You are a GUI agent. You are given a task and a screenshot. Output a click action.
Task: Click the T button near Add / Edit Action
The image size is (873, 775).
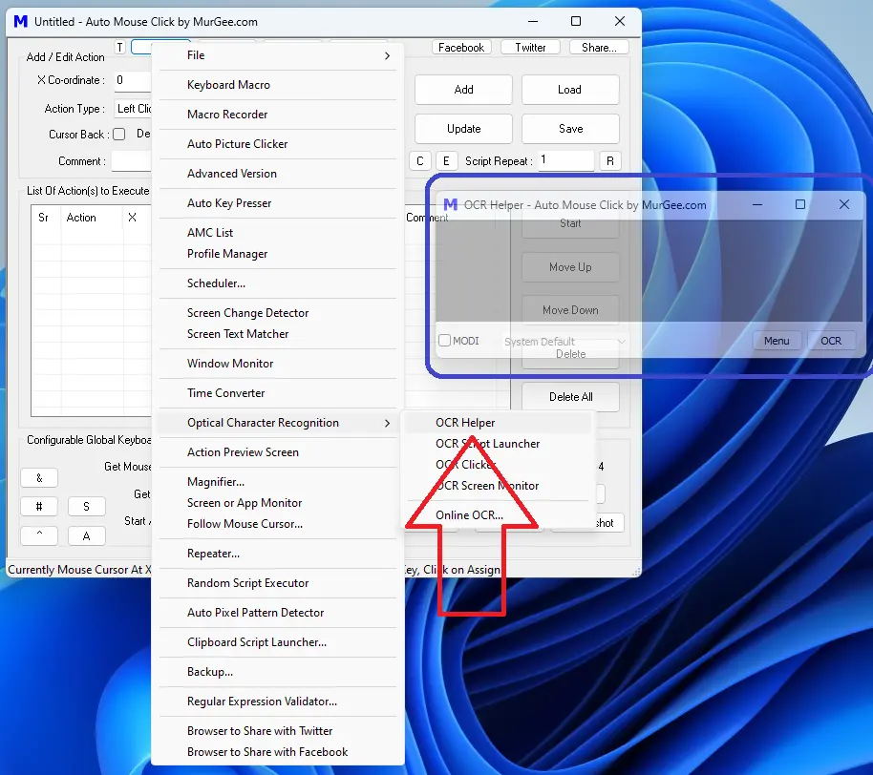tap(119, 48)
